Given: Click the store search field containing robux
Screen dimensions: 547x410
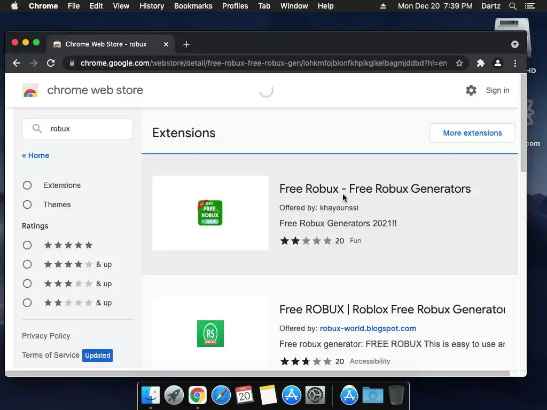Looking at the screenshot, I should [x=77, y=129].
